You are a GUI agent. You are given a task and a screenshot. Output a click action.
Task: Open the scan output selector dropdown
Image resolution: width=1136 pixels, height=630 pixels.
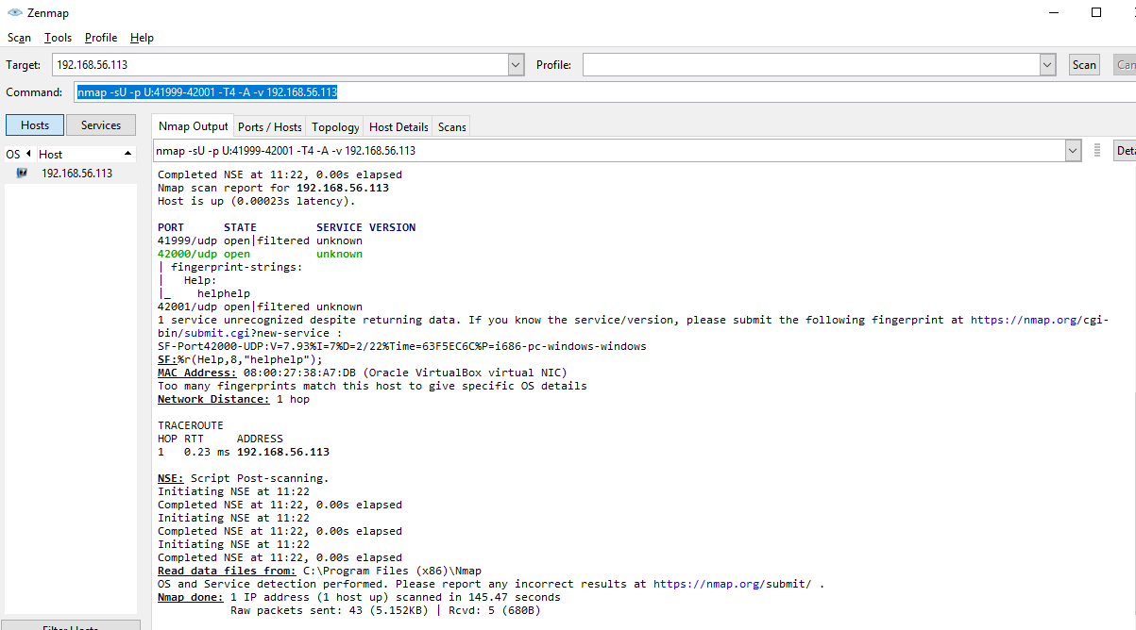[1073, 151]
